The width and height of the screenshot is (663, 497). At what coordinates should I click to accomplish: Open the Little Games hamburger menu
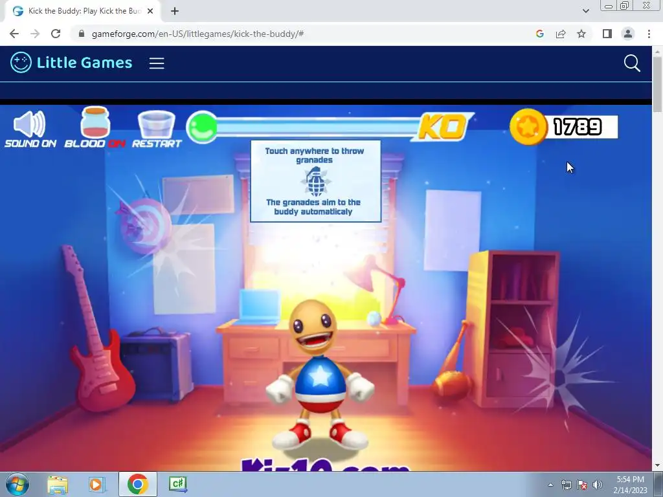tap(157, 63)
